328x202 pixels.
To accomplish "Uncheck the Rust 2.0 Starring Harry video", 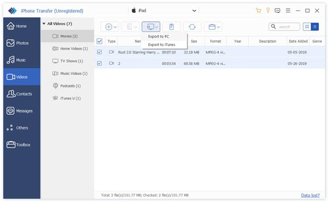I will click(x=99, y=52).
